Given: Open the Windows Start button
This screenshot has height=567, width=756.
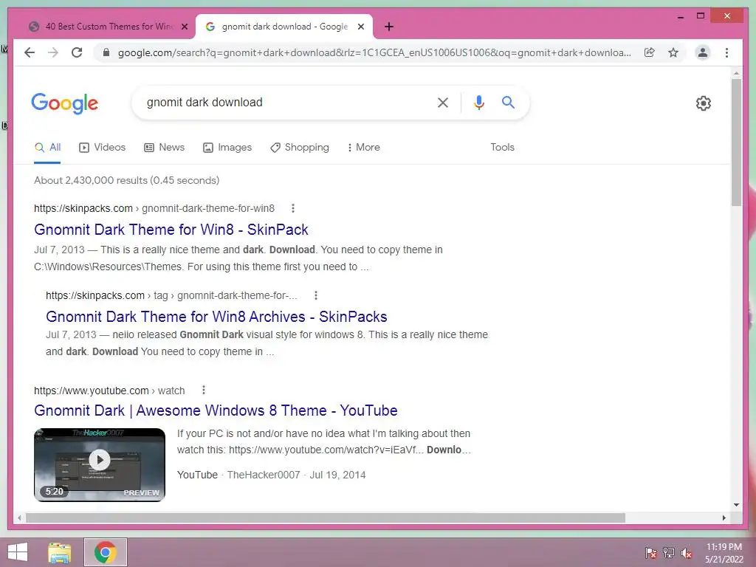Looking at the screenshot, I should [x=18, y=552].
